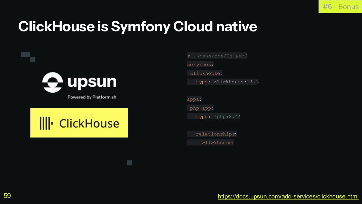362x204 pixels.
Task: Open the docs.upsun.com clickhouse link
Action: 288,196
